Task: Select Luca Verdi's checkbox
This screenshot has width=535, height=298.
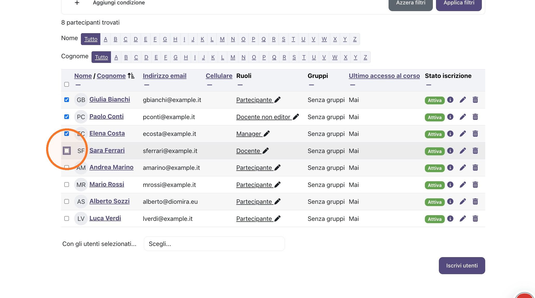Action: tap(67, 219)
